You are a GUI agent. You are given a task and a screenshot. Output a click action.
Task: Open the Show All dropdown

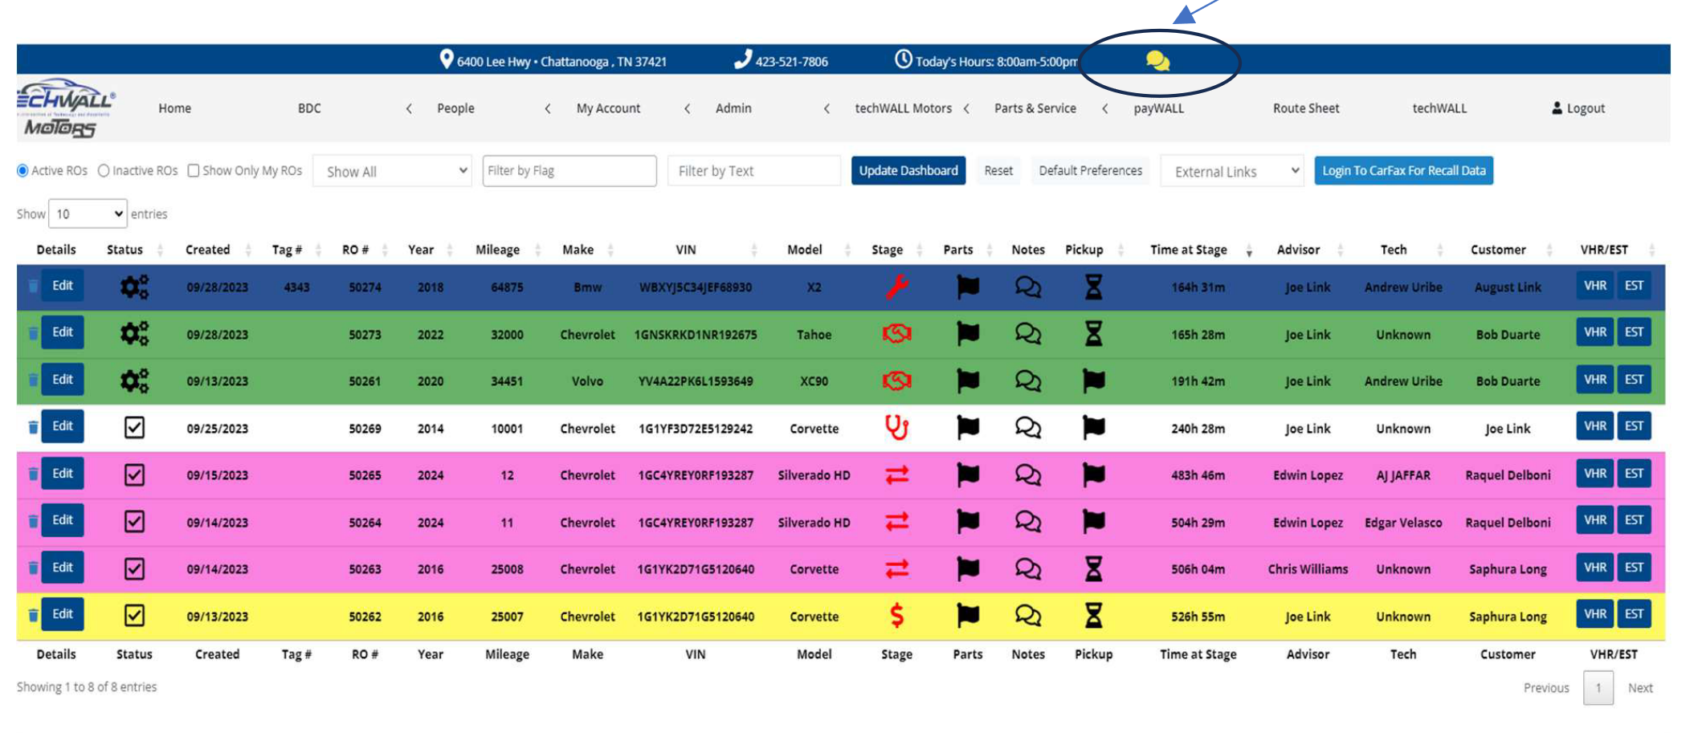[x=394, y=171]
